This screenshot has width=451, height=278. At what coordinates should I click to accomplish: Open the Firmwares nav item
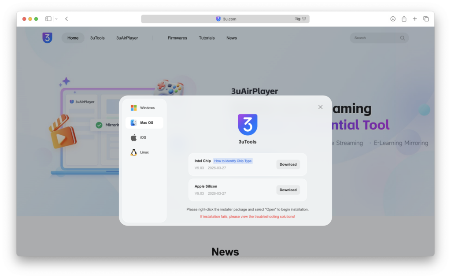coord(177,38)
